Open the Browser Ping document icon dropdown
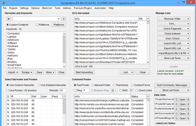The width and height of the screenshot is (196, 126). point(114,90)
